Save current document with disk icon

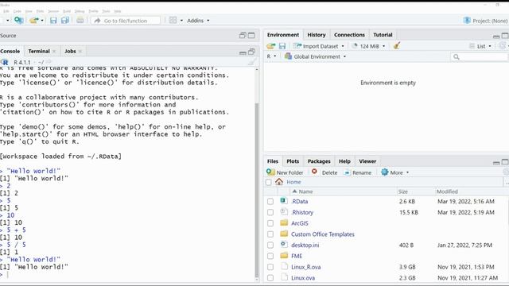53,21
